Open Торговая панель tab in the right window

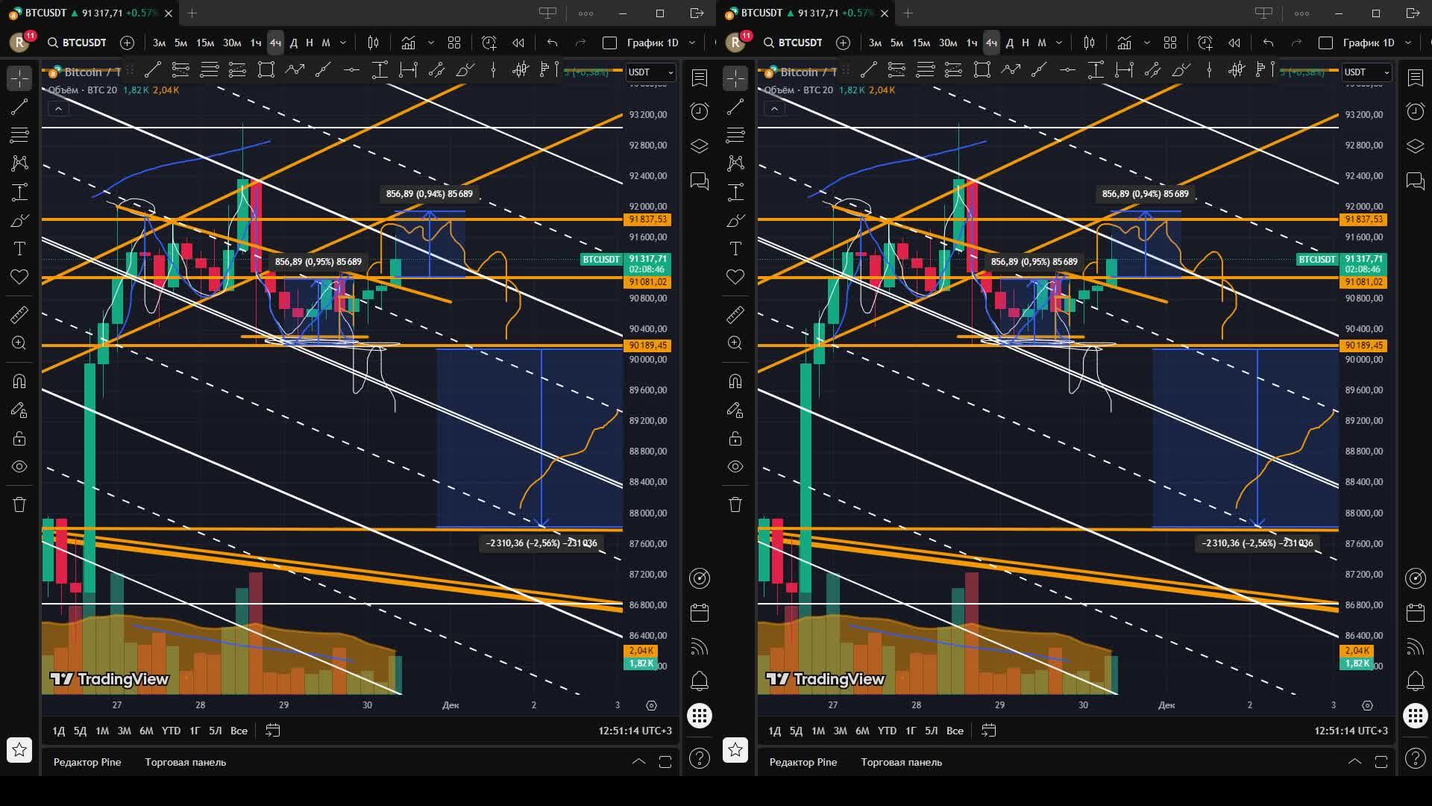[901, 762]
